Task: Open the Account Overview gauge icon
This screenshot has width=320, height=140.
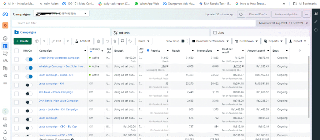Action: (x=5, y=39)
